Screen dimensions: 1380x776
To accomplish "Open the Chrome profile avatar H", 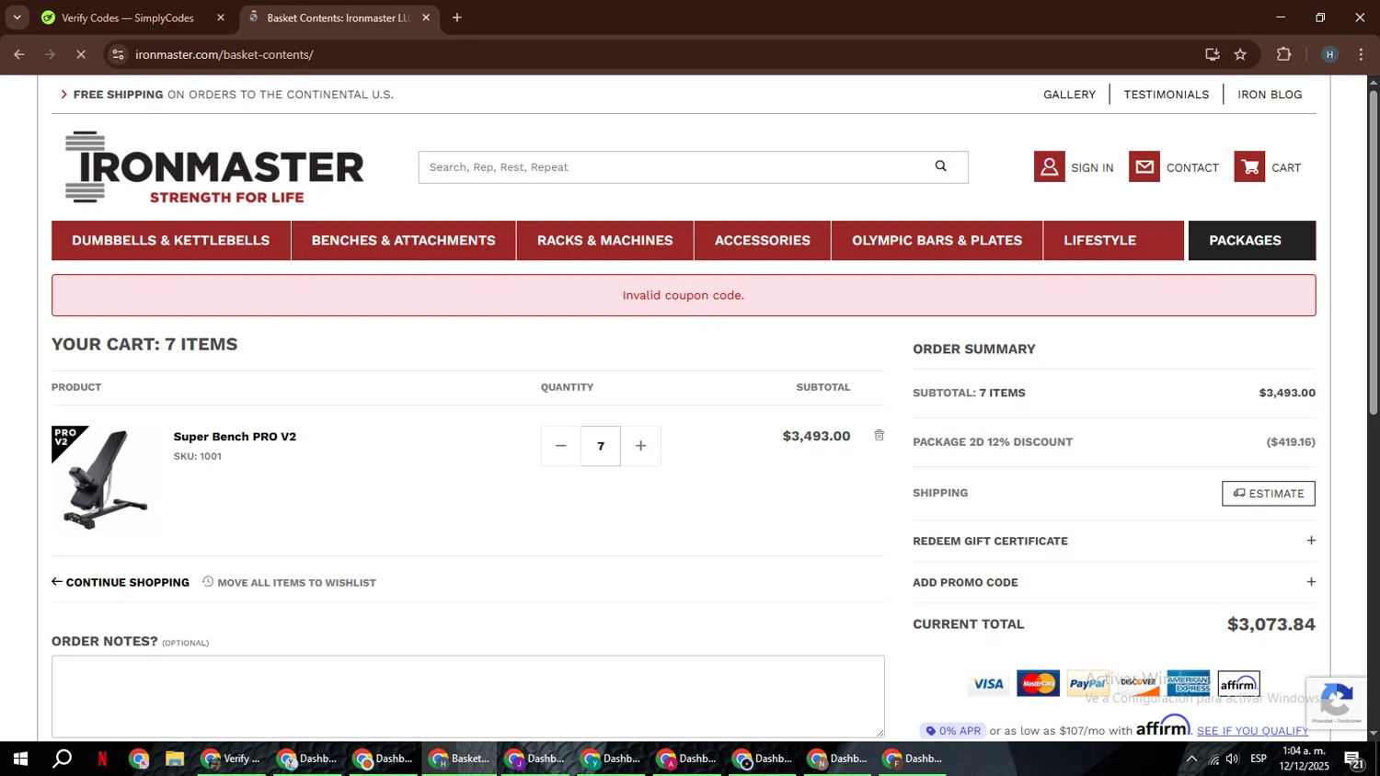I will (1329, 55).
